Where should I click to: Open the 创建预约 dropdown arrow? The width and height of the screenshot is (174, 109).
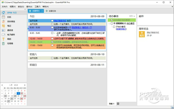point(42,11)
